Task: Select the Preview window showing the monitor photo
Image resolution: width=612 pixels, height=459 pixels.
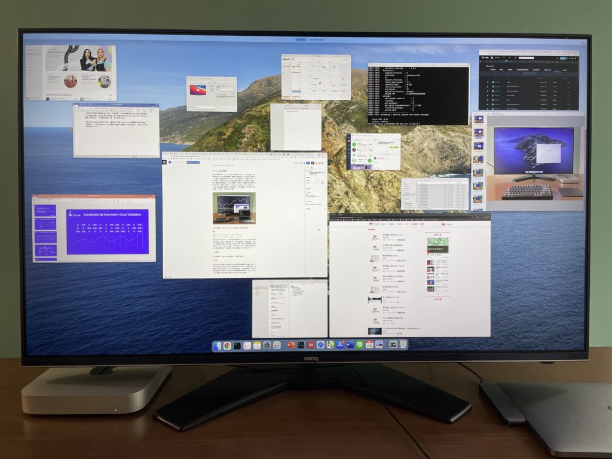Action: coord(528,162)
